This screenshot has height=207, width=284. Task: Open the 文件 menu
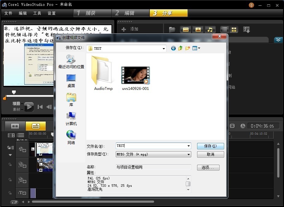(8, 13)
